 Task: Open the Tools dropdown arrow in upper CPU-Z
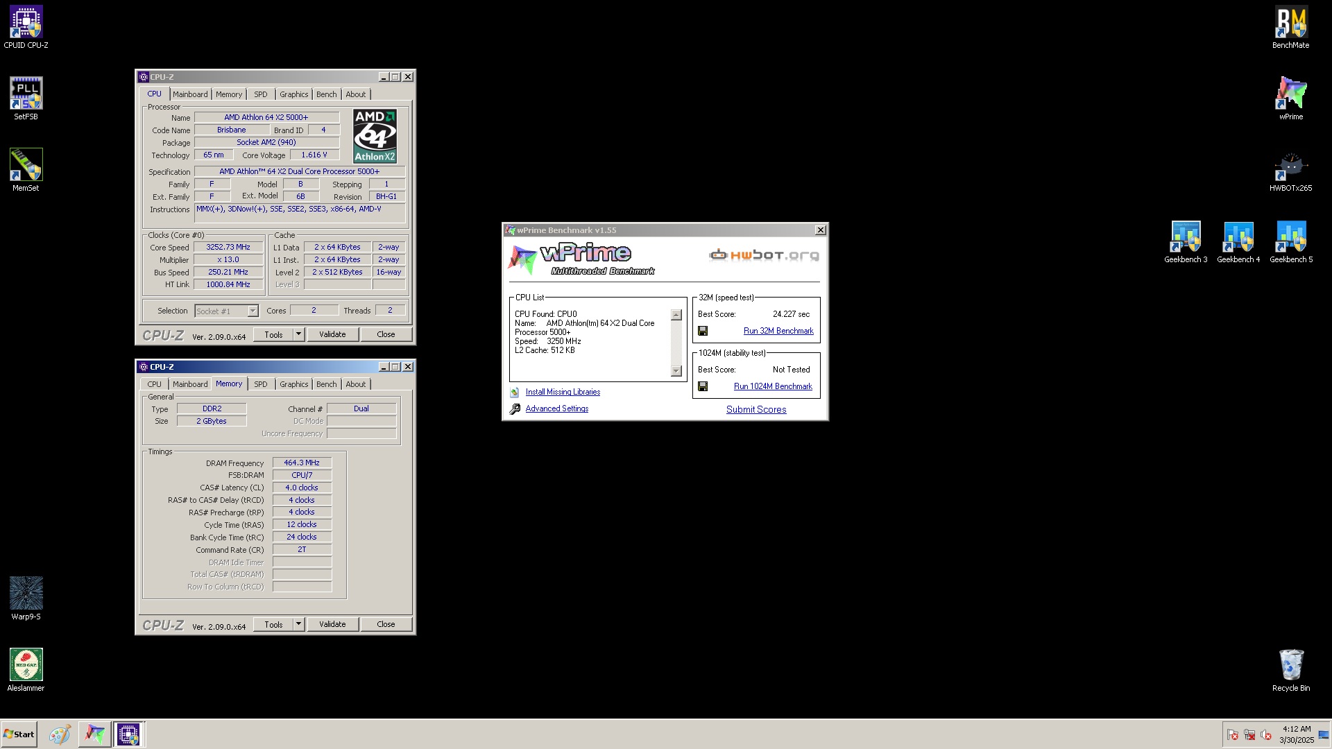[298, 334]
